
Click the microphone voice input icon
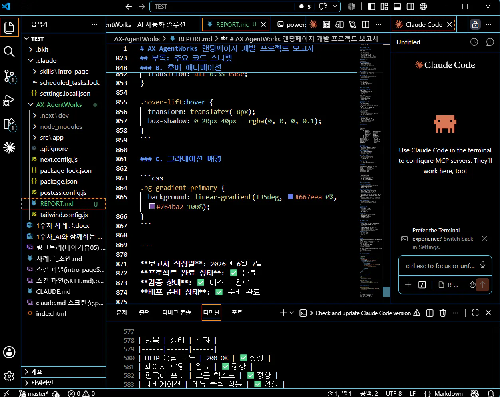(483, 265)
